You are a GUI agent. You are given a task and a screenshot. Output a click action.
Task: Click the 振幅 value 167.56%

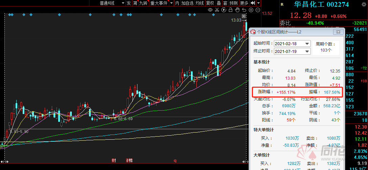pyautogui.click(x=332, y=92)
